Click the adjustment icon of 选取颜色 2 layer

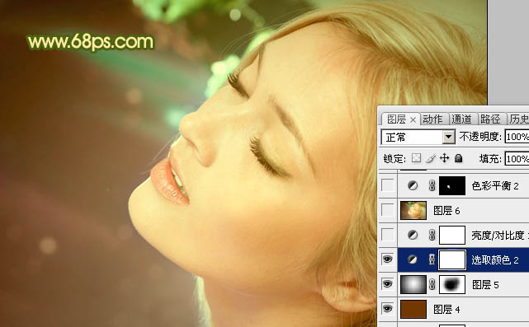(x=413, y=259)
